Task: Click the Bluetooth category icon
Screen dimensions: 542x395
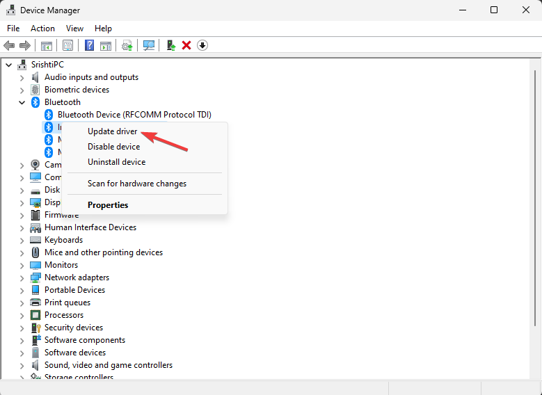Action: pos(35,102)
